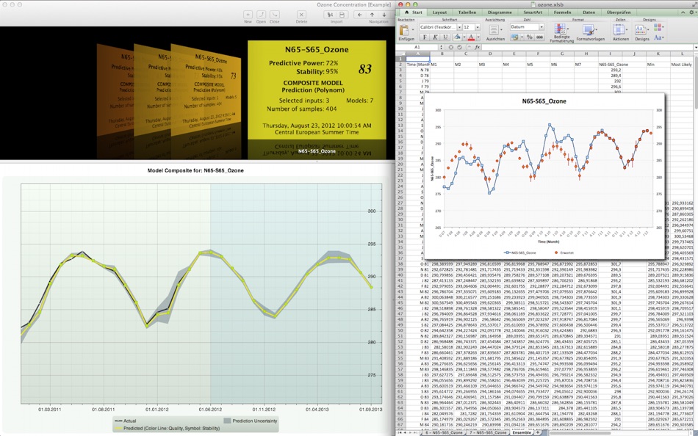Open the paste options dropdown arrow
Viewport: 698px width, 436px height.
tap(411, 31)
